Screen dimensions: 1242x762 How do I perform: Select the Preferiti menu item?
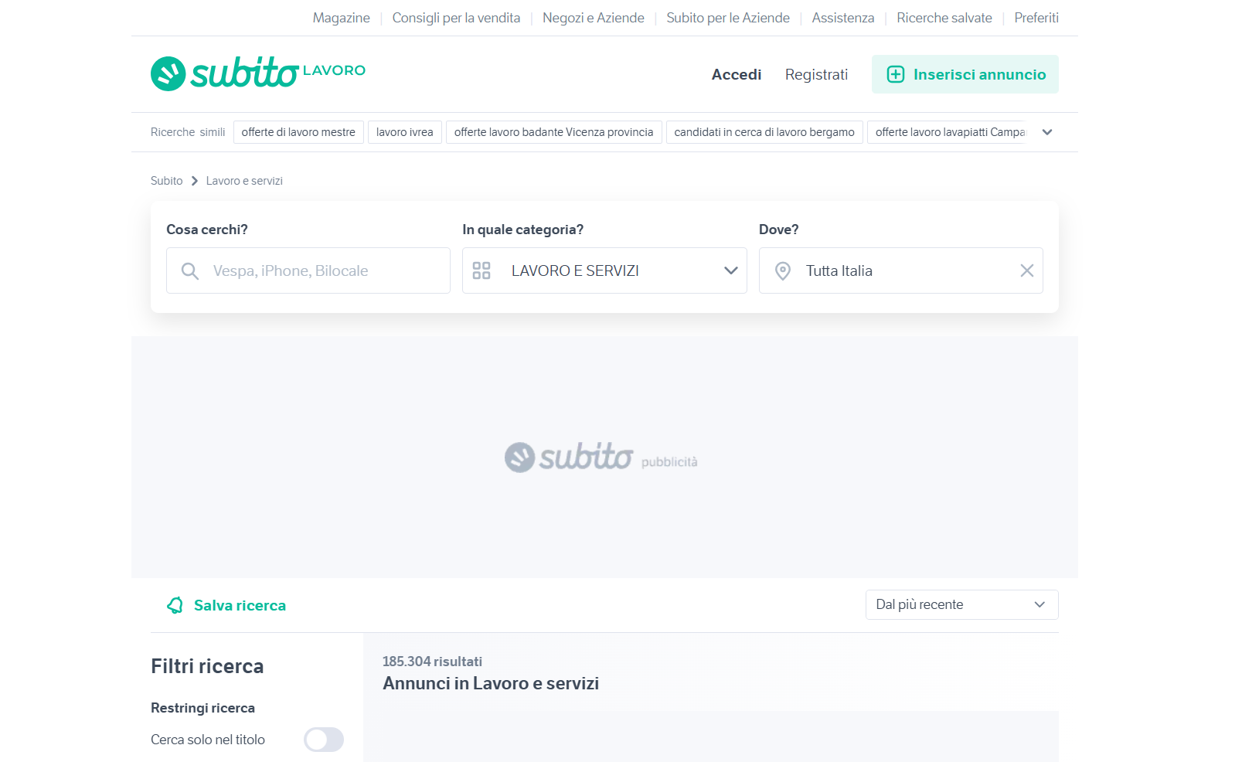click(1036, 17)
